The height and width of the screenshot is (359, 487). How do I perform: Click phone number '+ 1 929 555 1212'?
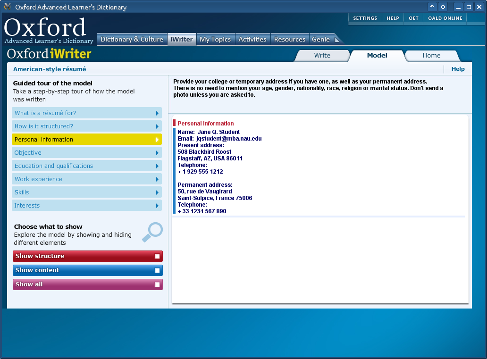pyautogui.click(x=200, y=172)
